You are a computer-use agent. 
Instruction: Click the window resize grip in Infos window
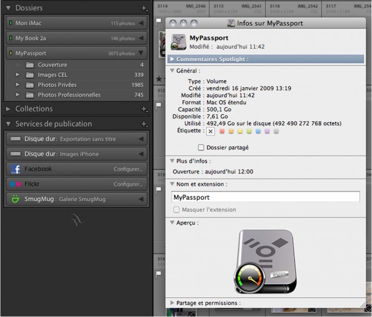point(363,305)
